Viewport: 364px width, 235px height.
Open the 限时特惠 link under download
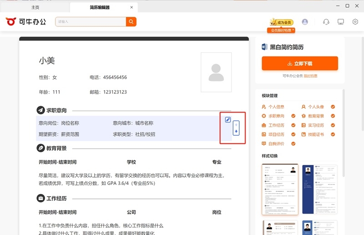[311, 76]
